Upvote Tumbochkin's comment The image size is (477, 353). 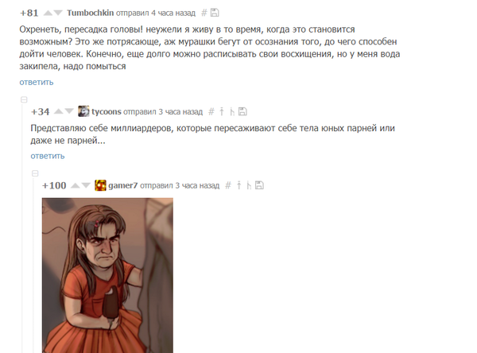[x=48, y=13]
